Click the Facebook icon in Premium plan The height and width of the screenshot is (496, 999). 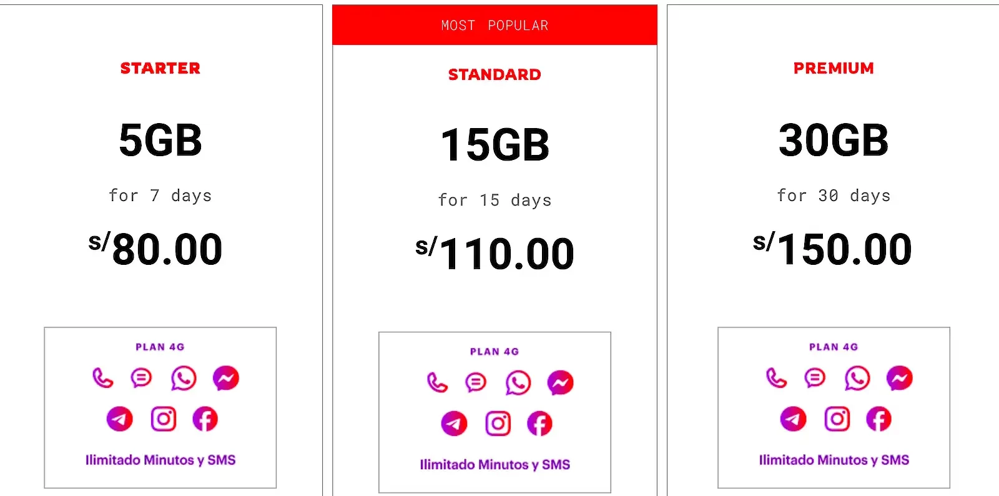(x=878, y=419)
